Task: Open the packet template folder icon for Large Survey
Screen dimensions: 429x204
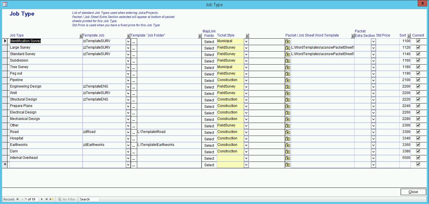Action: 288,48
